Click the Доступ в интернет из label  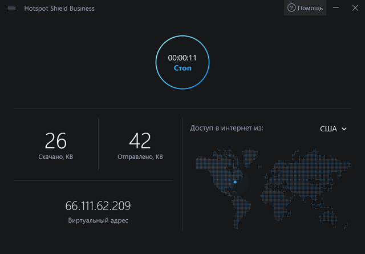pyautogui.click(x=226, y=128)
